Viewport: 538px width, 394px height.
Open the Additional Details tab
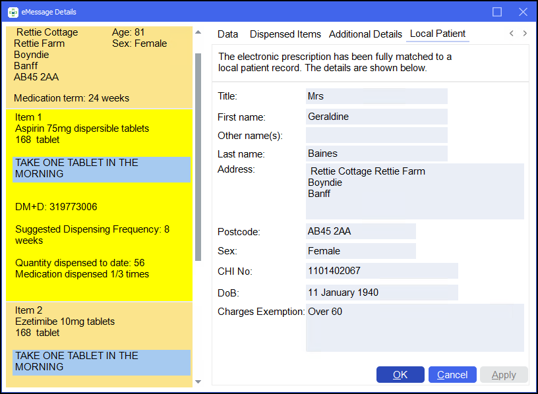tap(365, 34)
